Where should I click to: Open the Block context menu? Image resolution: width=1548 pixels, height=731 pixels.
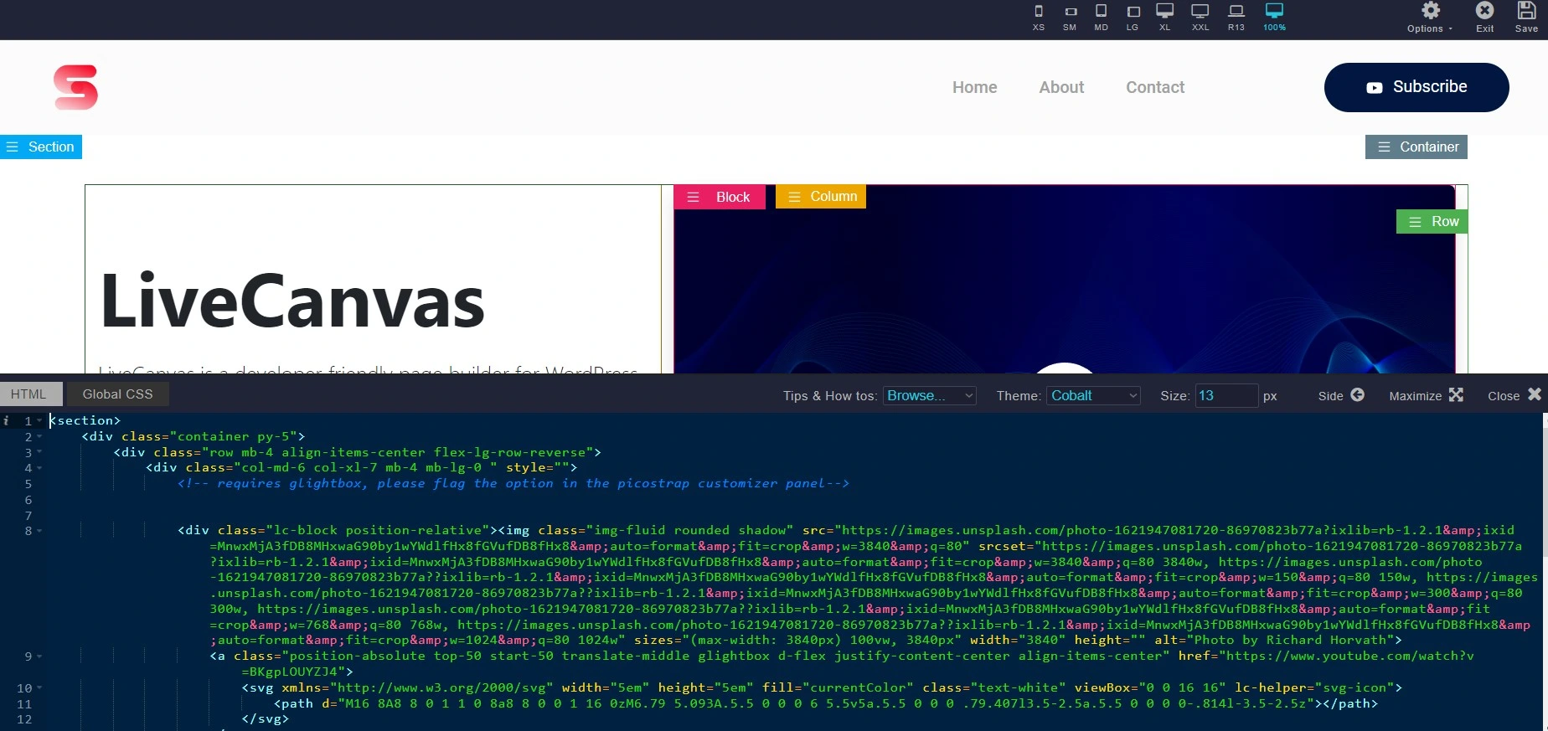[720, 197]
